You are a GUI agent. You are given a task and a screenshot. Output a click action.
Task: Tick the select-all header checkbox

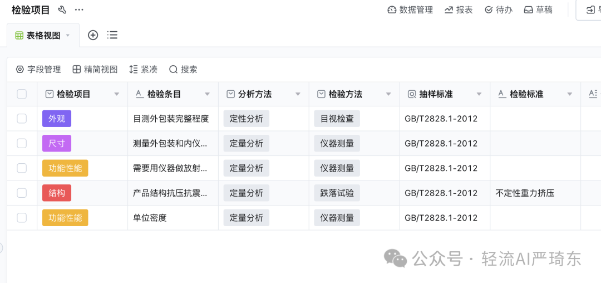(22, 94)
